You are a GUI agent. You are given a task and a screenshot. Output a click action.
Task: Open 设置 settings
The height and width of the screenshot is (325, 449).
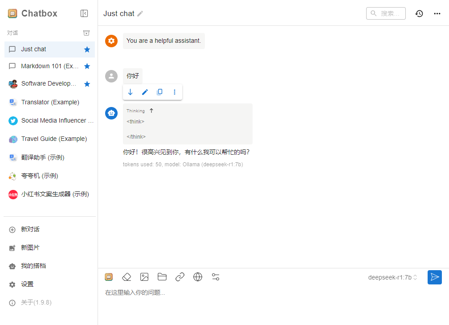[27, 284]
